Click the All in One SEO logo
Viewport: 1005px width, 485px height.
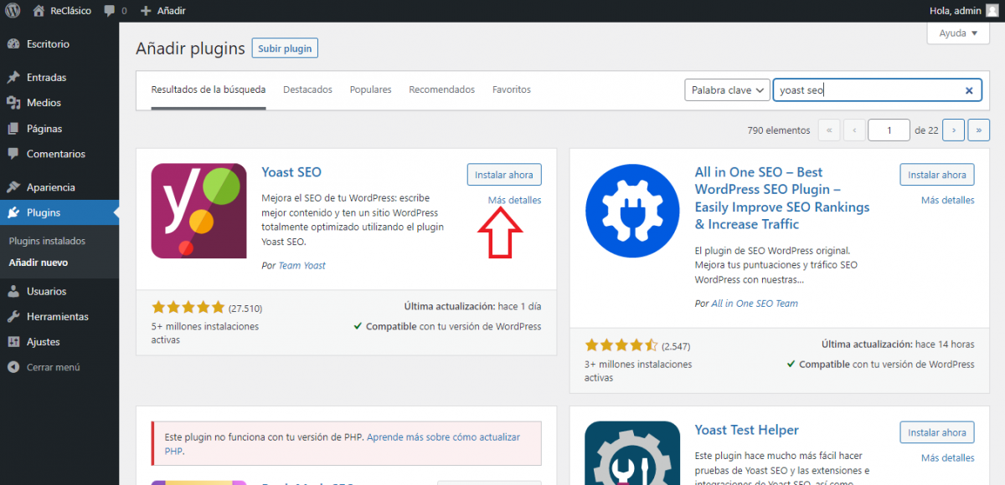pos(632,212)
